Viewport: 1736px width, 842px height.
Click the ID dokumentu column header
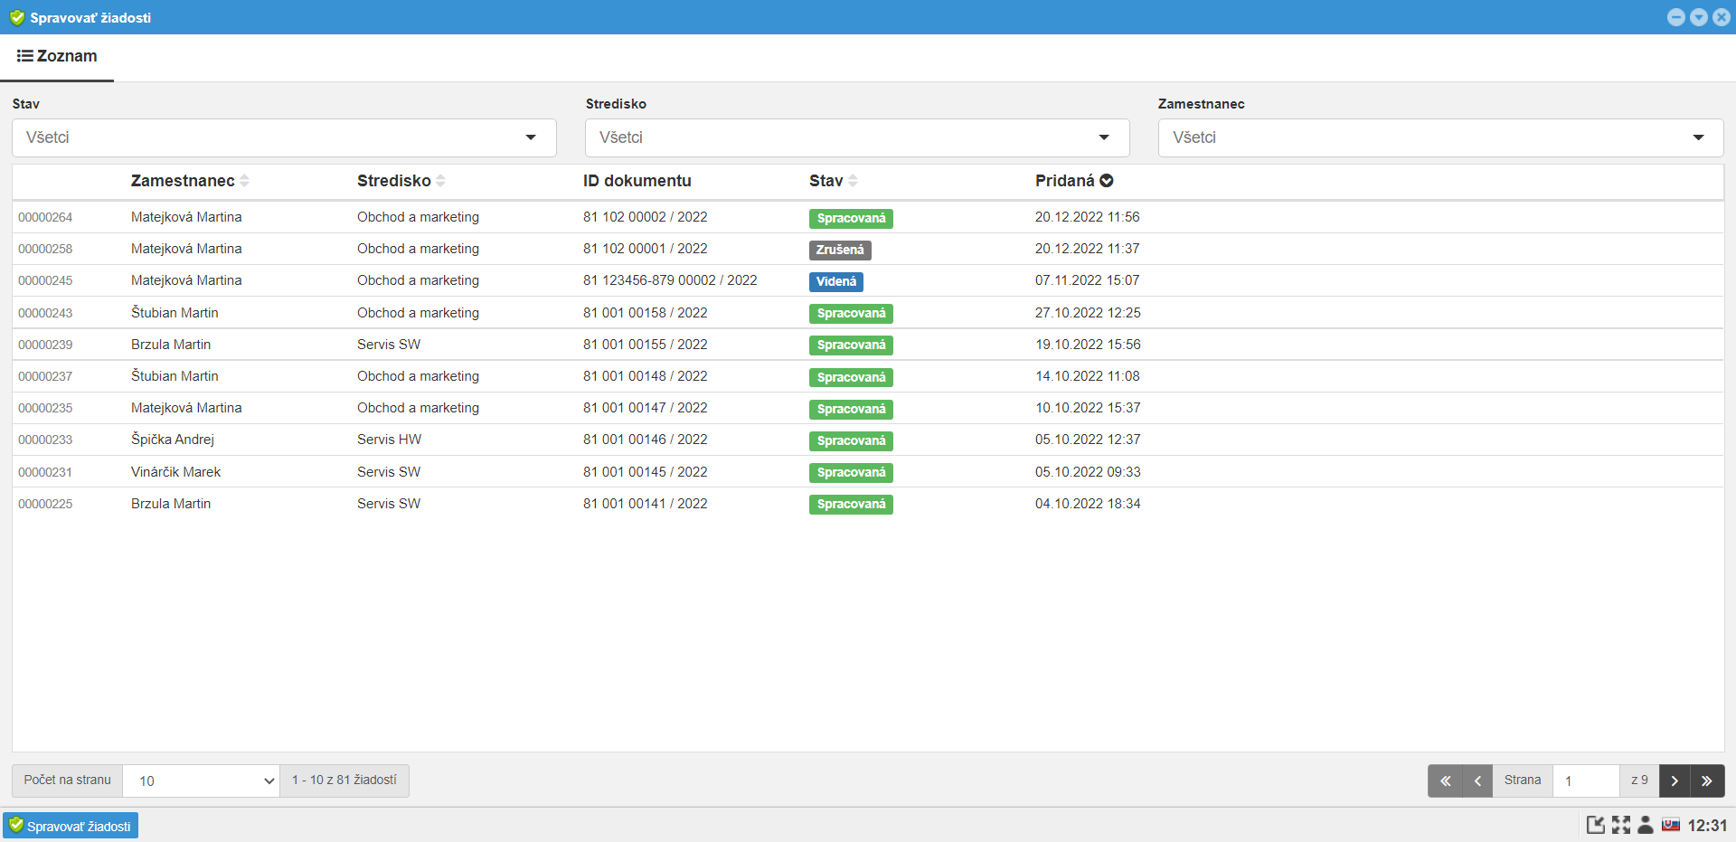point(637,181)
